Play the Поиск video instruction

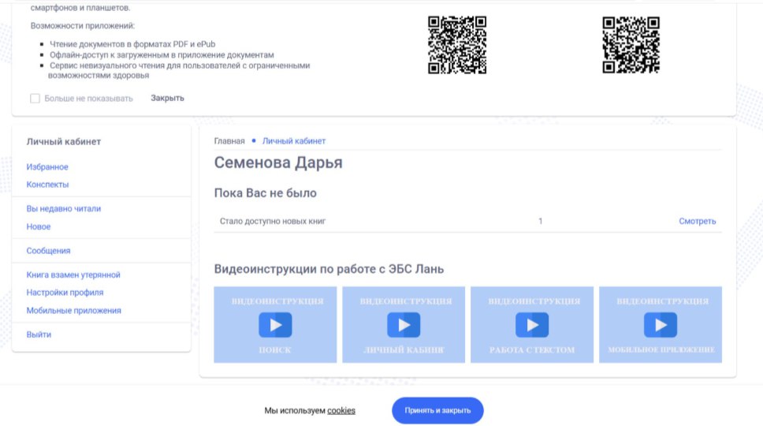coord(275,325)
